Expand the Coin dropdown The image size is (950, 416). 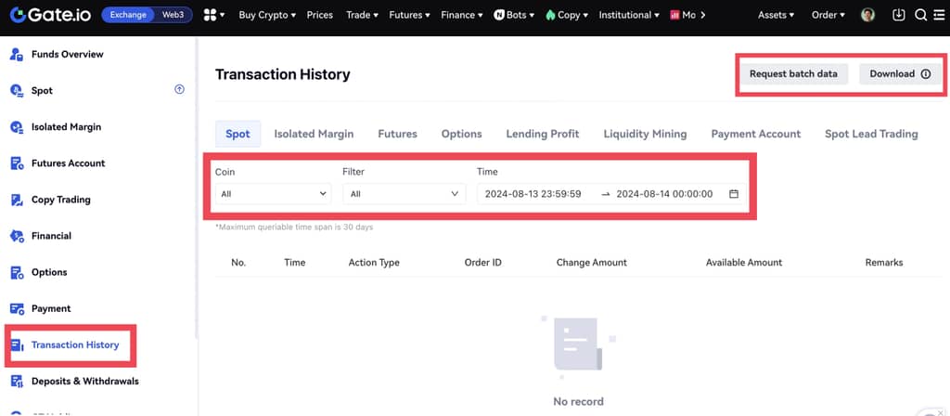click(x=272, y=194)
